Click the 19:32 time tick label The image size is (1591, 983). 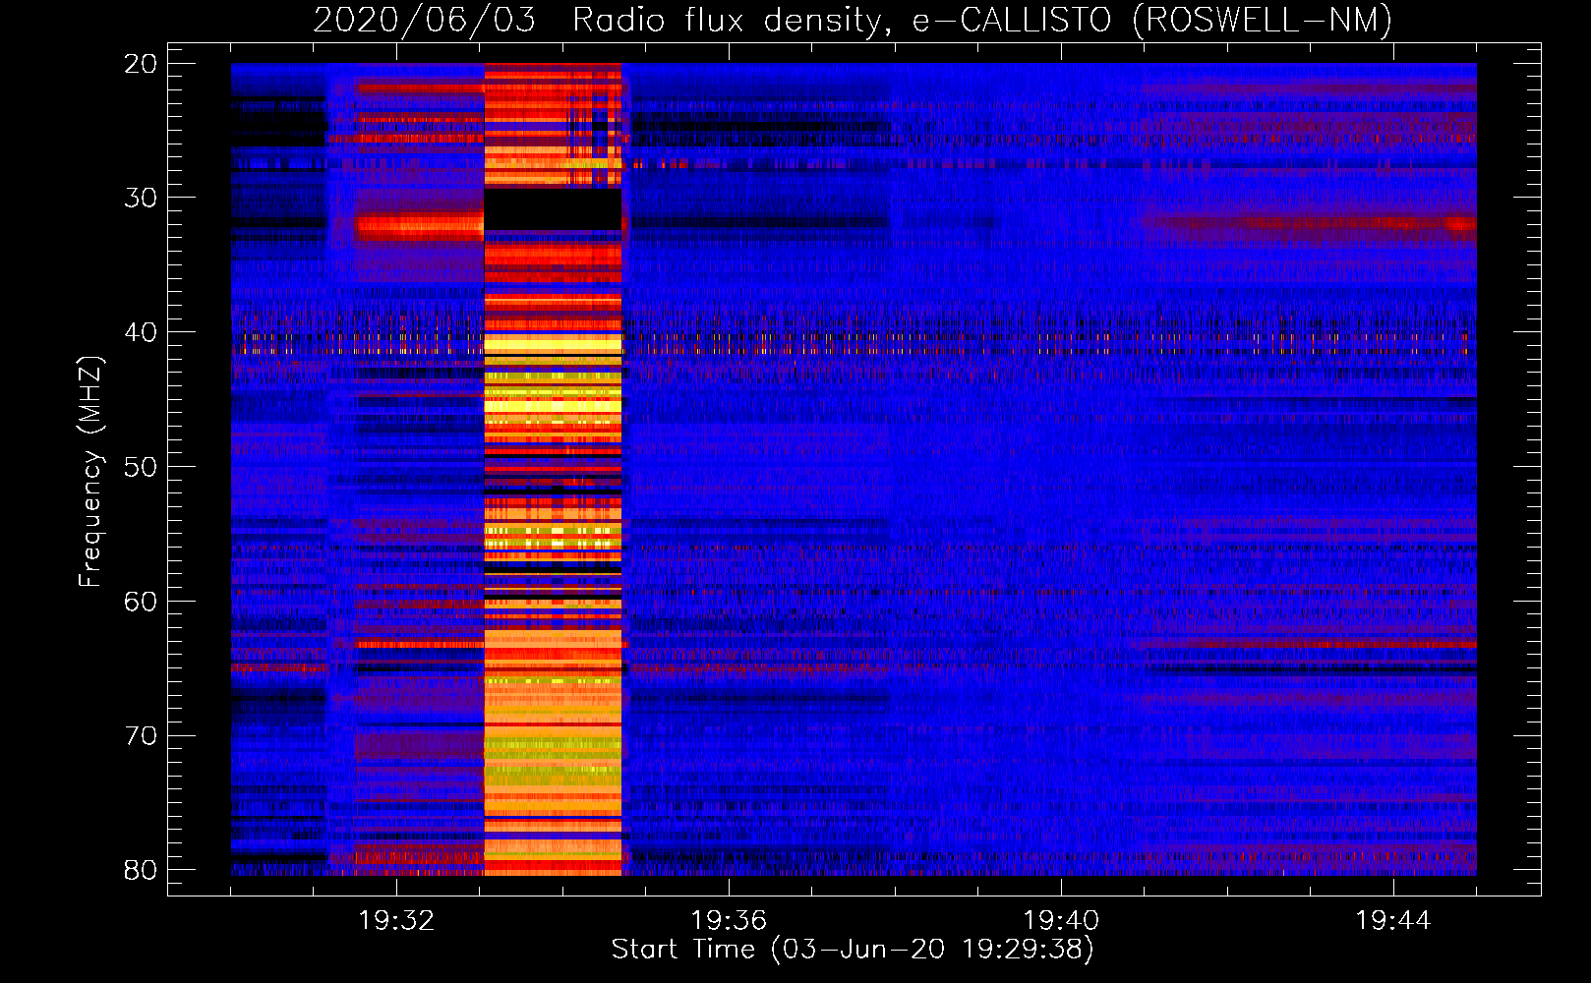click(x=396, y=920)
